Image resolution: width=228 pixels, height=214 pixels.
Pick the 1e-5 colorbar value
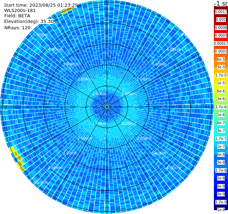click(221, 83)
